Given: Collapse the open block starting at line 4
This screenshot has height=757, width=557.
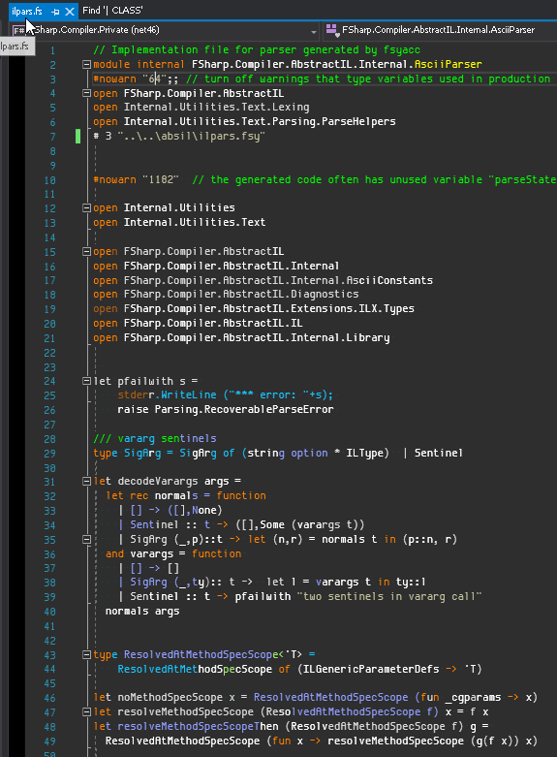Looking at the screenshot, I should [86, 93].
